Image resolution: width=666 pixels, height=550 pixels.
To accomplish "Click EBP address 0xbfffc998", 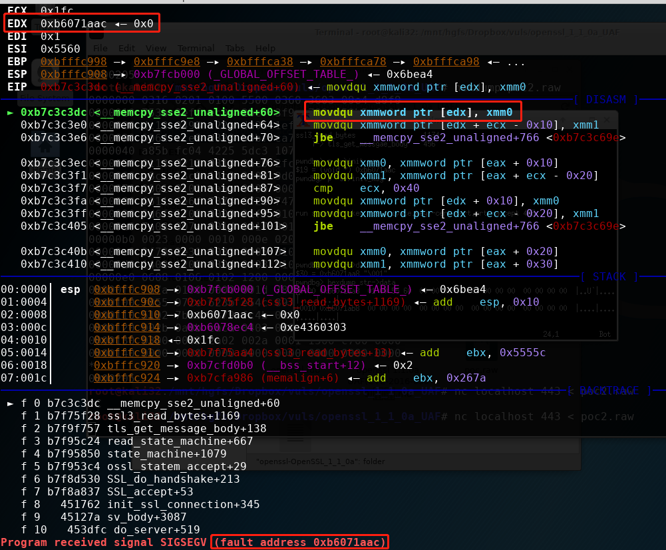I will point(73,62).
